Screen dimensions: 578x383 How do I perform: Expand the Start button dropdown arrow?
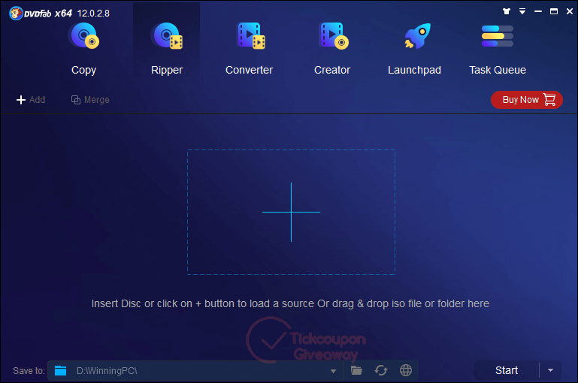point(550,370)
